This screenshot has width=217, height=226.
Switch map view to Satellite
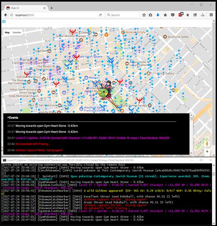coord(17,32)
